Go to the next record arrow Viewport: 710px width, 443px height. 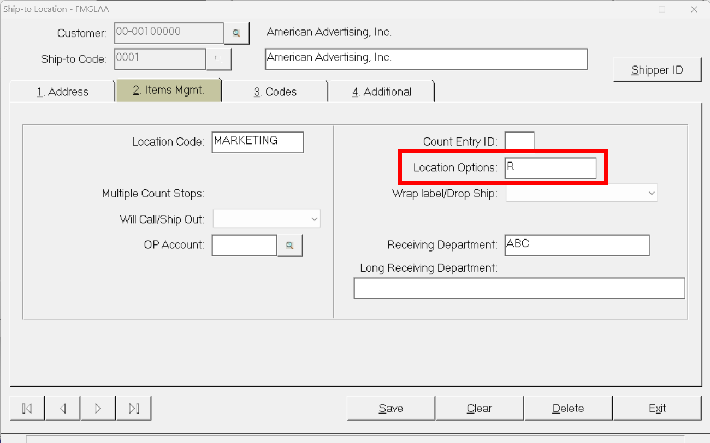coord(98,408)
